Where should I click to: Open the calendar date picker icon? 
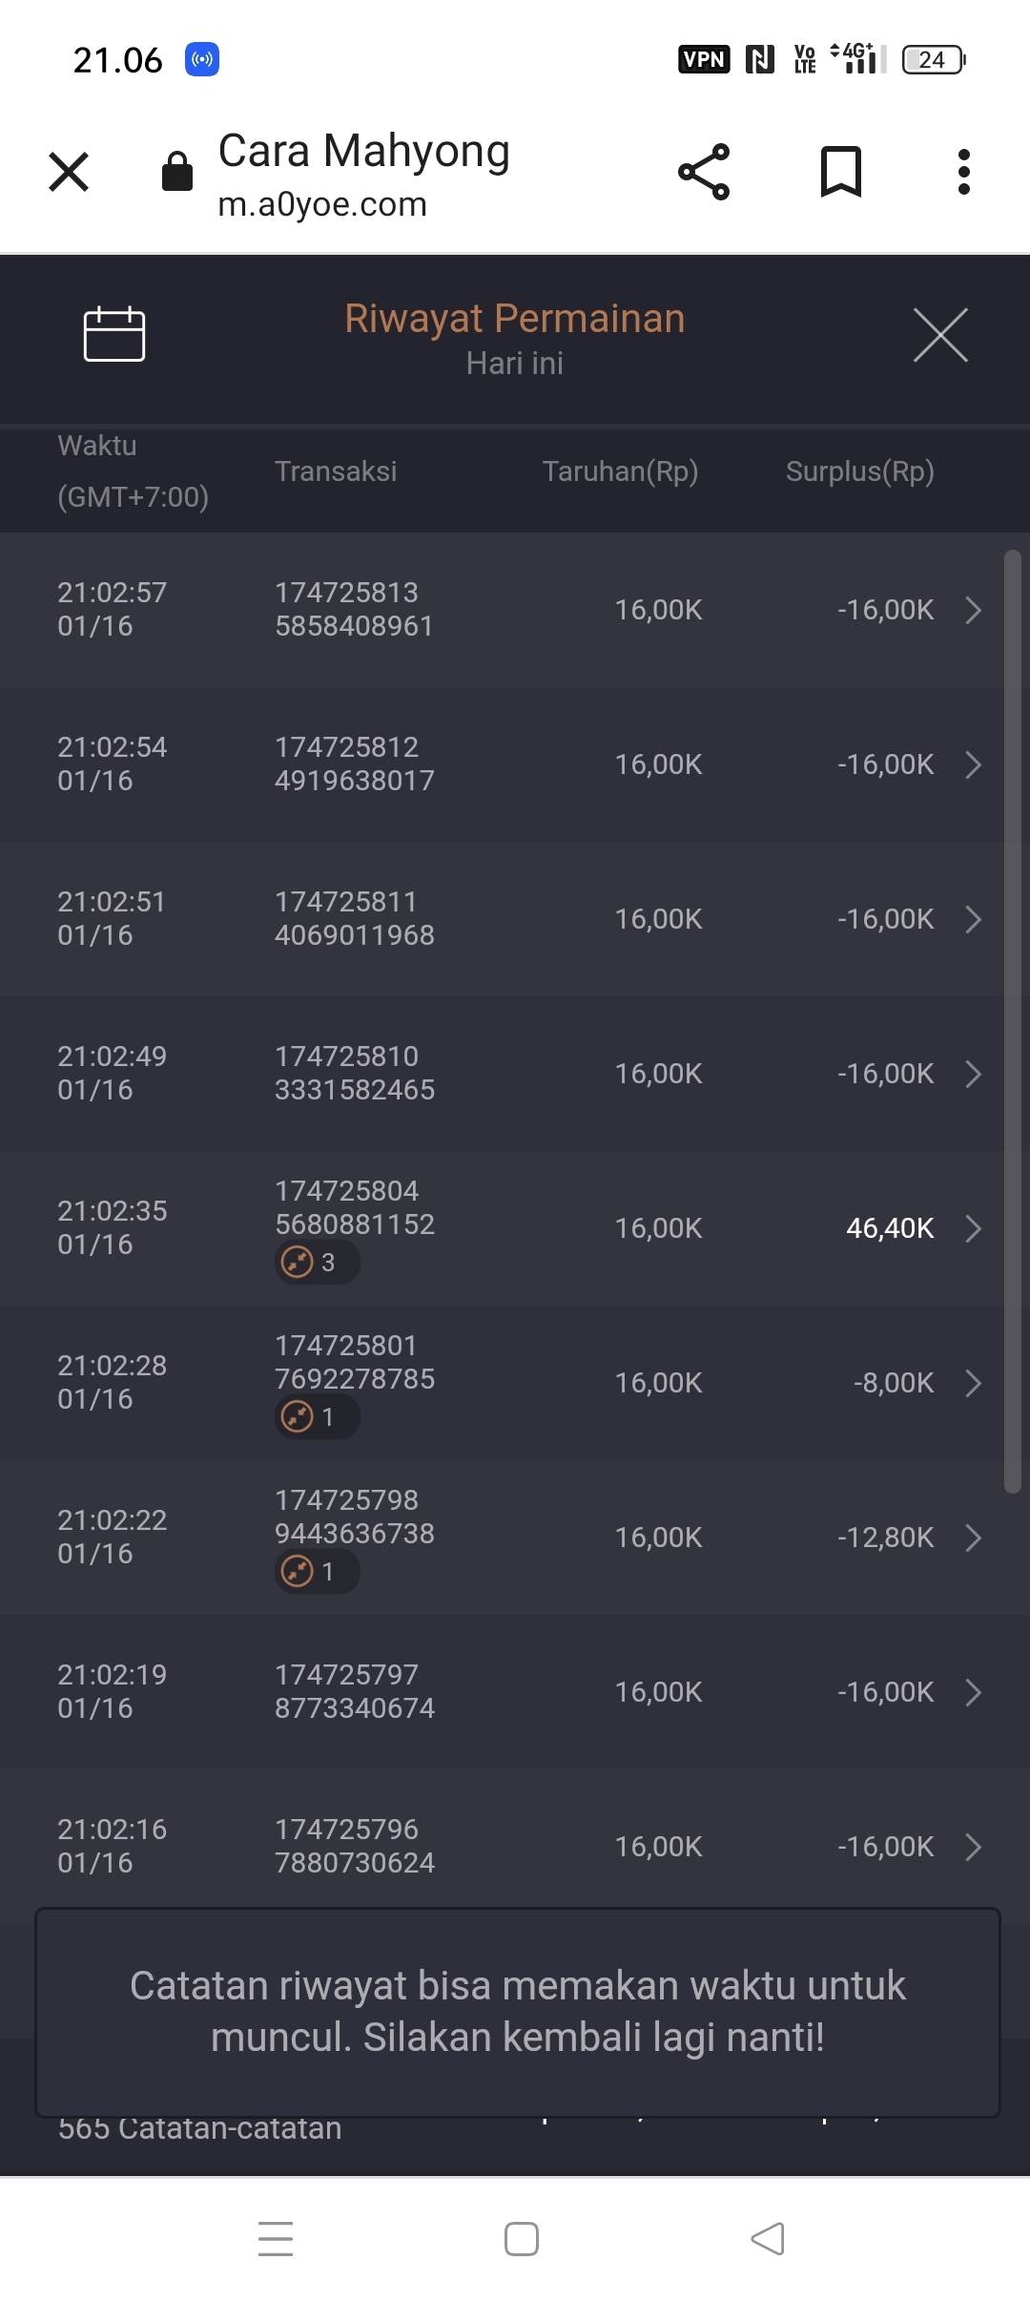(x=113, y=335)
